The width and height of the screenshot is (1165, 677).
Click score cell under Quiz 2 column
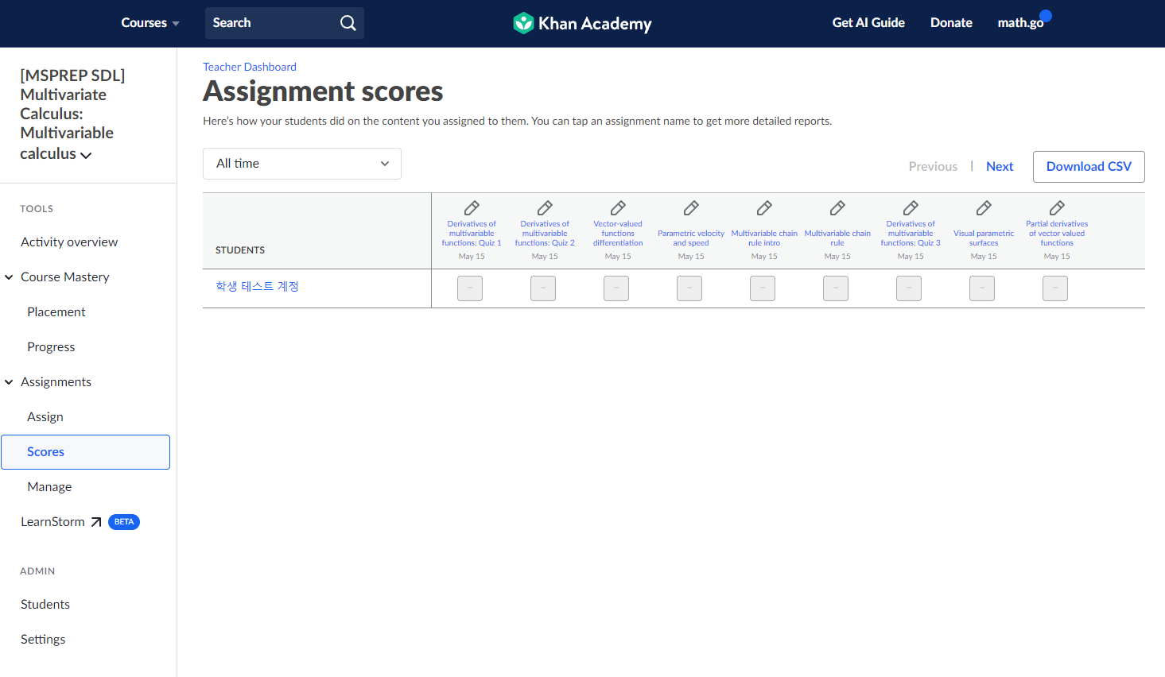[x=543, y=288]
